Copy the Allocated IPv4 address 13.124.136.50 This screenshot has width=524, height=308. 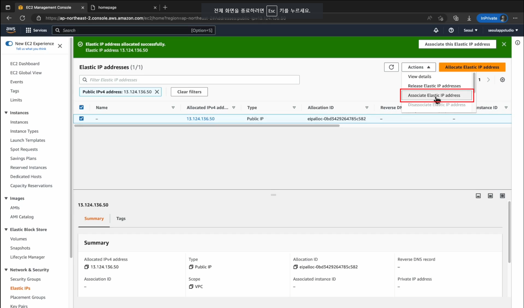[x=86, y=267]
